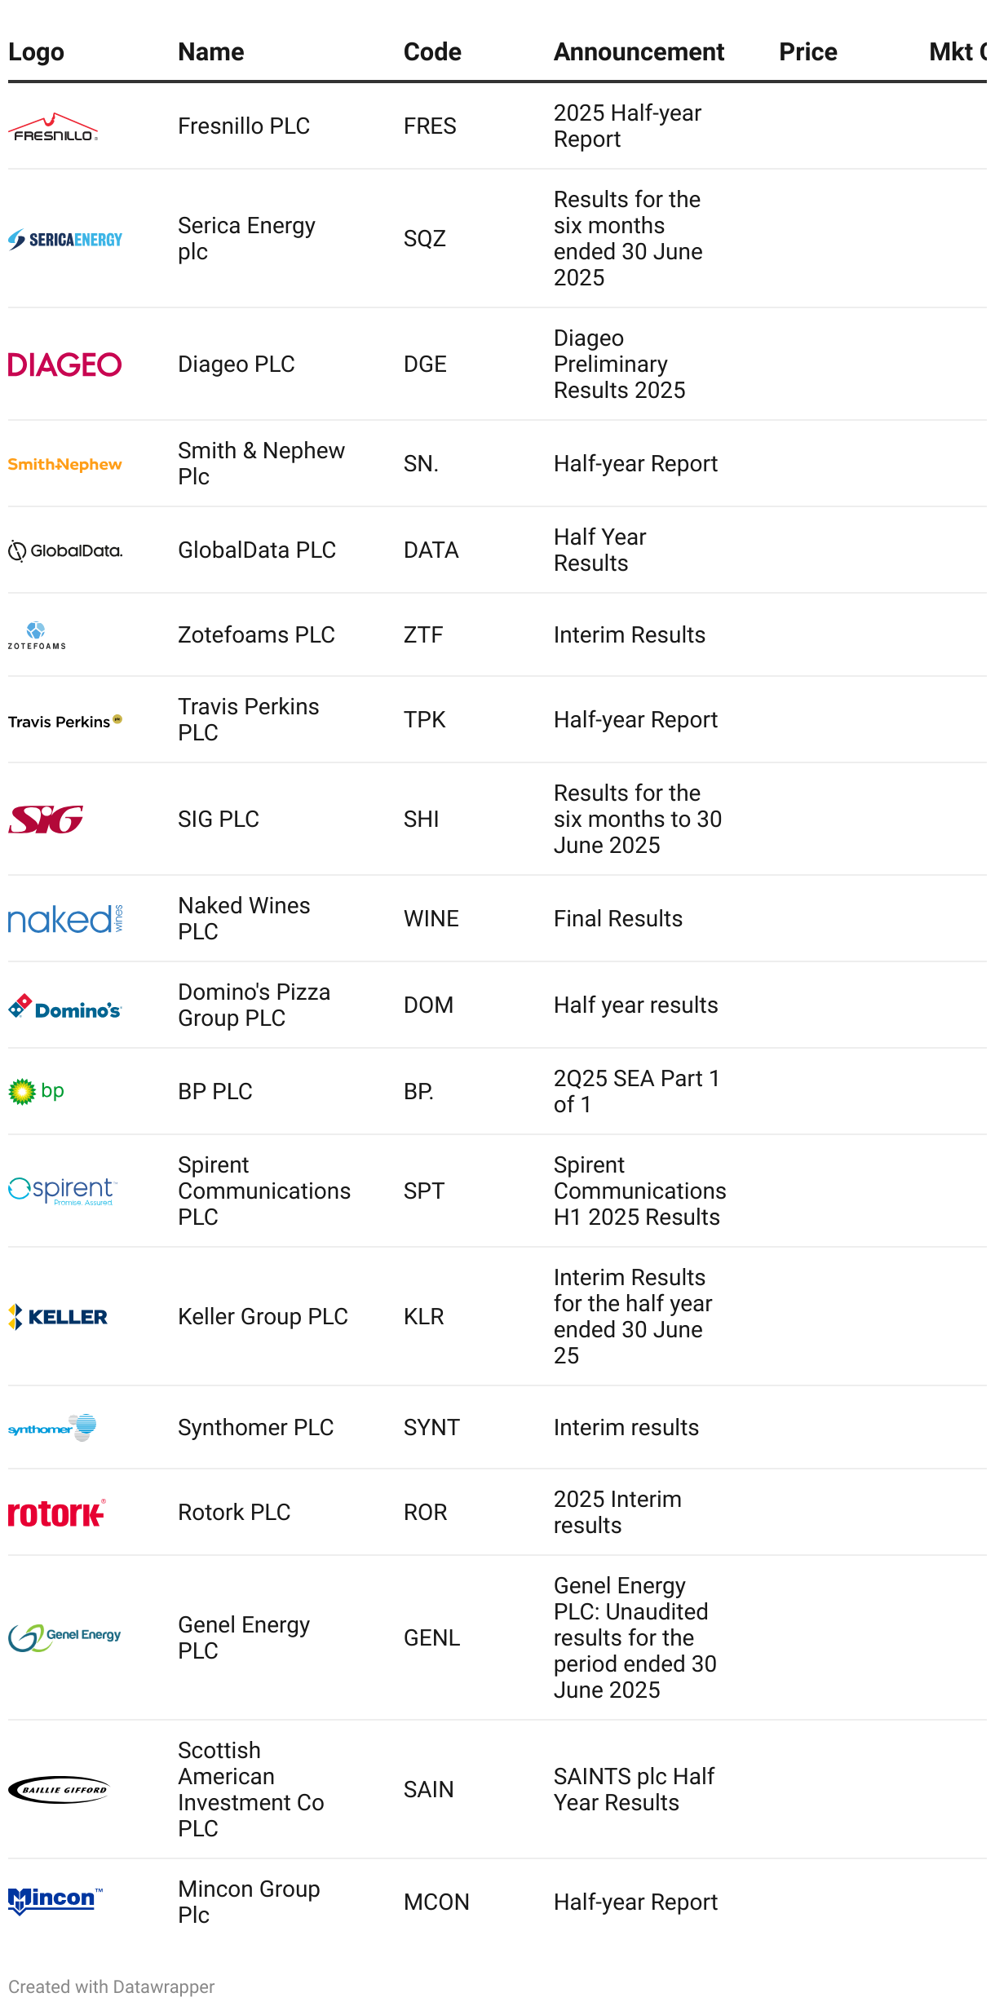The image size is (995, 2006).
Task: Click the Rotork logo
Action: (x=57, y=1513)
